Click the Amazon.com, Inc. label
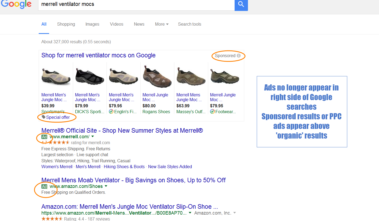 pos(213,213)
